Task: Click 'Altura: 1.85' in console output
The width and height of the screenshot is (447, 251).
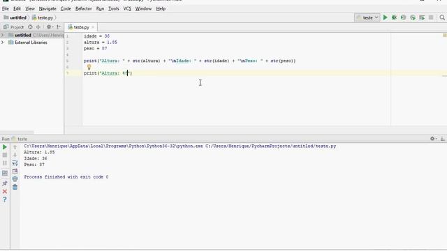Action: click(39, 152)
